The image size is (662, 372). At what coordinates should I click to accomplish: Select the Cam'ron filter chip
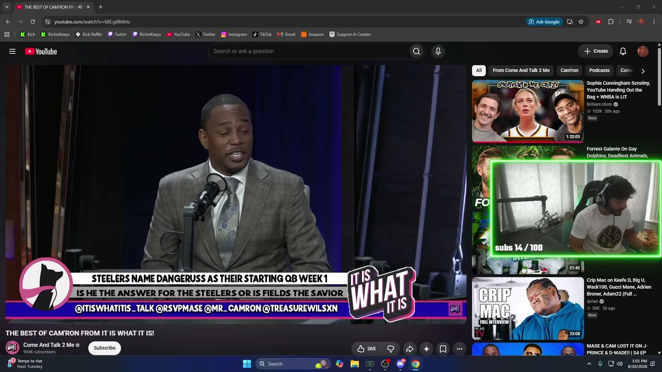click(x=569, y=70)
